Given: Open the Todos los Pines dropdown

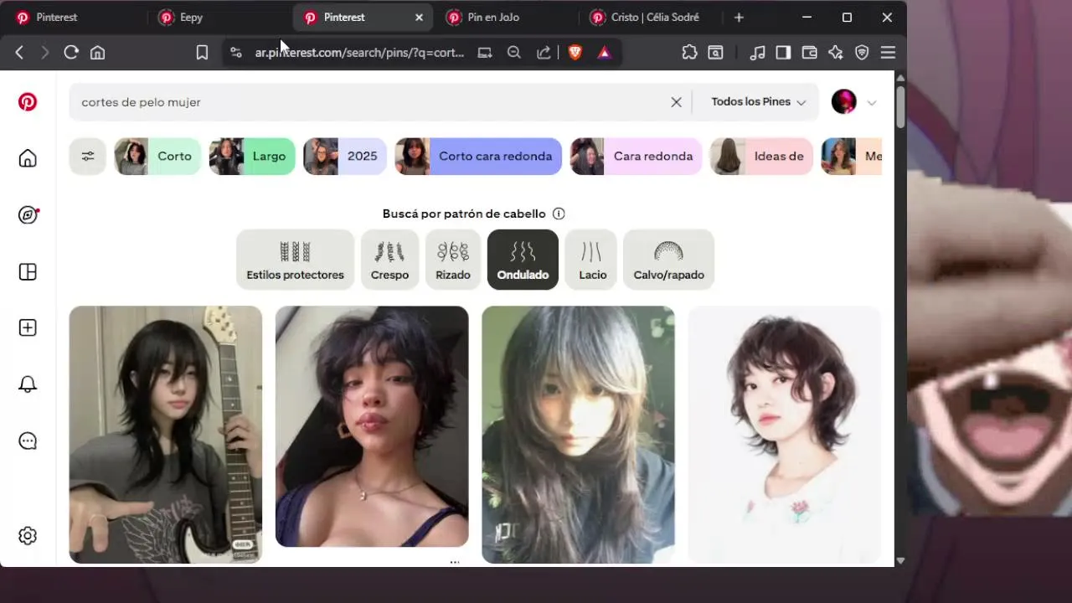Looking at the screenshot, I should point(758,102).
